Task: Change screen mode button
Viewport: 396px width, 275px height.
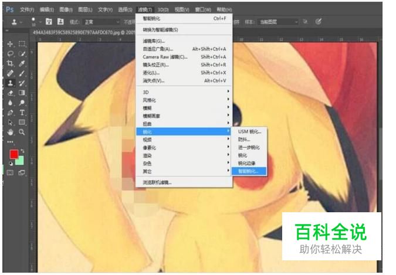Action: click(x=22, y=173)
